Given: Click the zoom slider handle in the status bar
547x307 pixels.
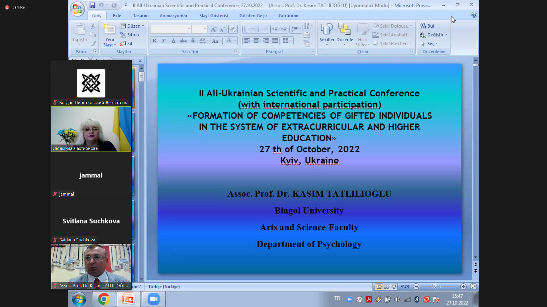Looking at the screenshot, I should click(x=434, y=287).
